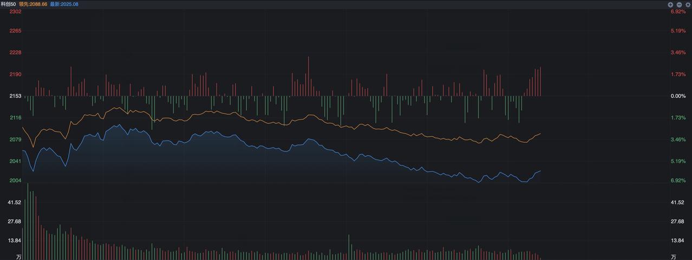Click the red 3.46% axis label

678,52
